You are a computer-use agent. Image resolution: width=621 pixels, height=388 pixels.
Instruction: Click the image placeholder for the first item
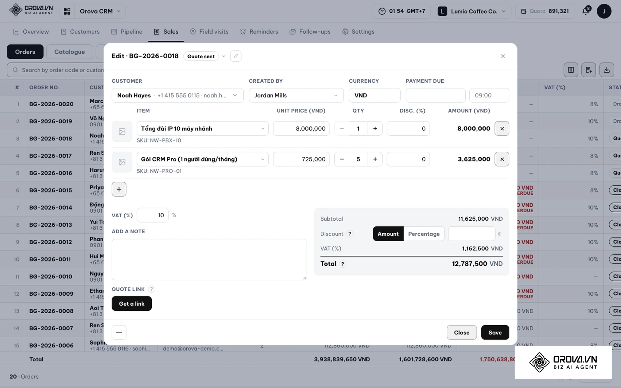point(122,132)
